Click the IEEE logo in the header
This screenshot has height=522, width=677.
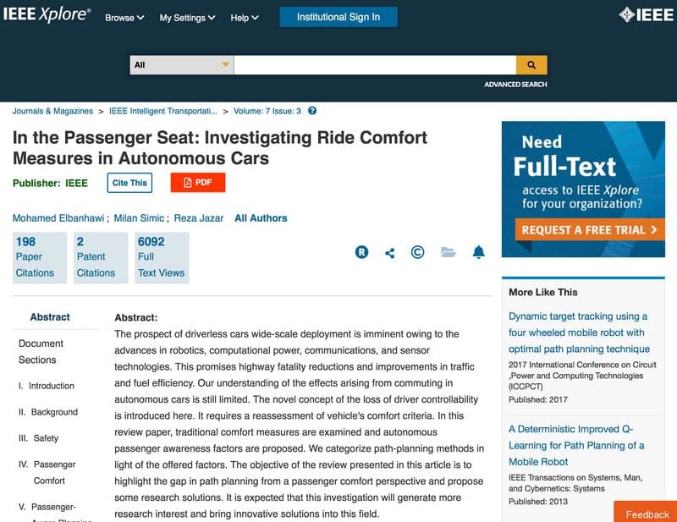click(x=646, y=14)
